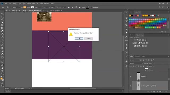Image resolution: width=170 pixels, height=95 pixels.
Task: Add a layer mask in Layers panel
Action: pyautogui.click(x=154, y=91)
